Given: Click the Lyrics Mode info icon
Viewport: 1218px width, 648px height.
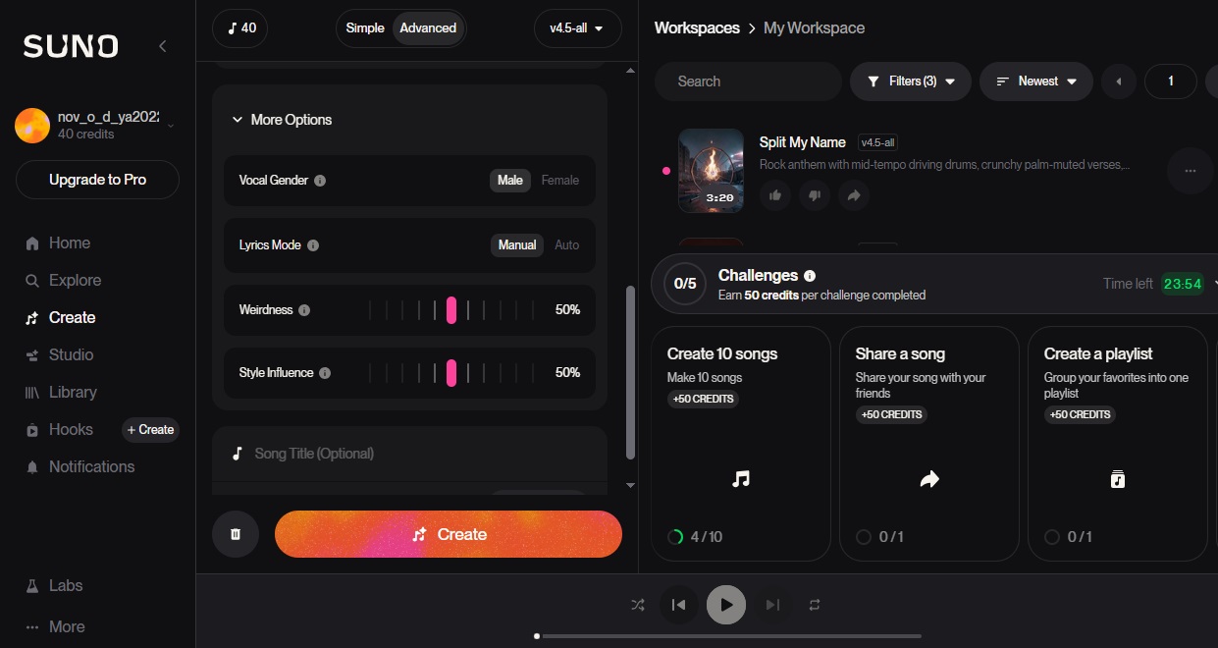Looking at the screenshot, I should [x=313, y=245].
